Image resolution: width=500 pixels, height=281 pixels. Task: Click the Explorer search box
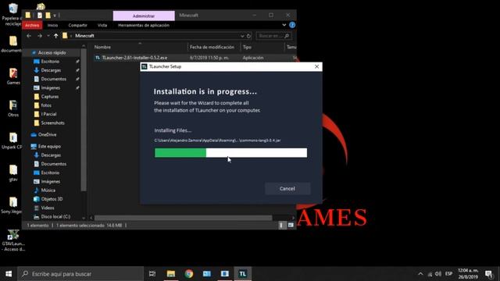273,36
